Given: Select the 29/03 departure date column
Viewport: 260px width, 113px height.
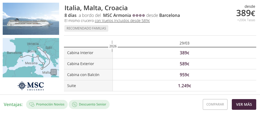Looking at the screenshot, I should click(x=185, y=43).
